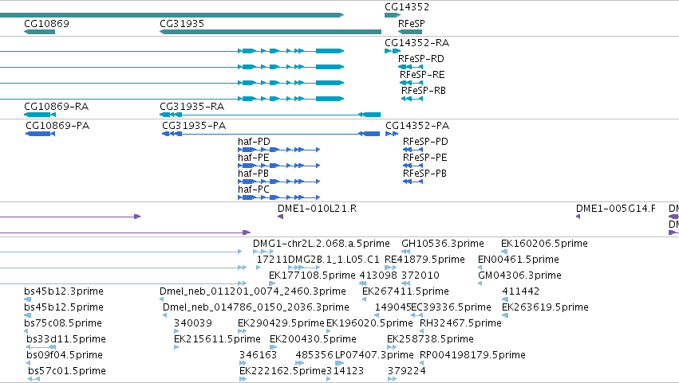
Task: Click the RE41879.5prime EST label
Action: (x=424, y=260)
